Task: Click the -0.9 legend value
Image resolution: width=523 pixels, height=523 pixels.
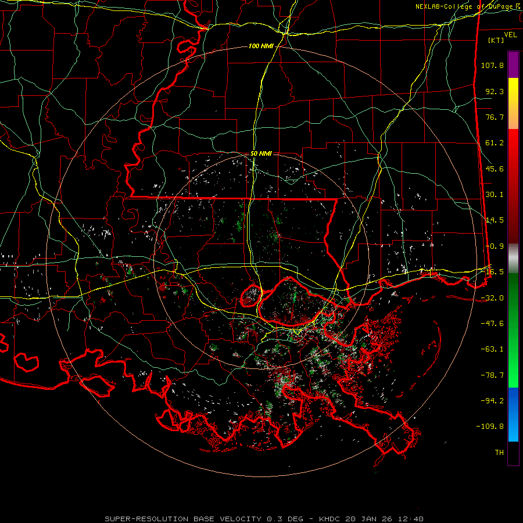Action: (x=495, y=246)
